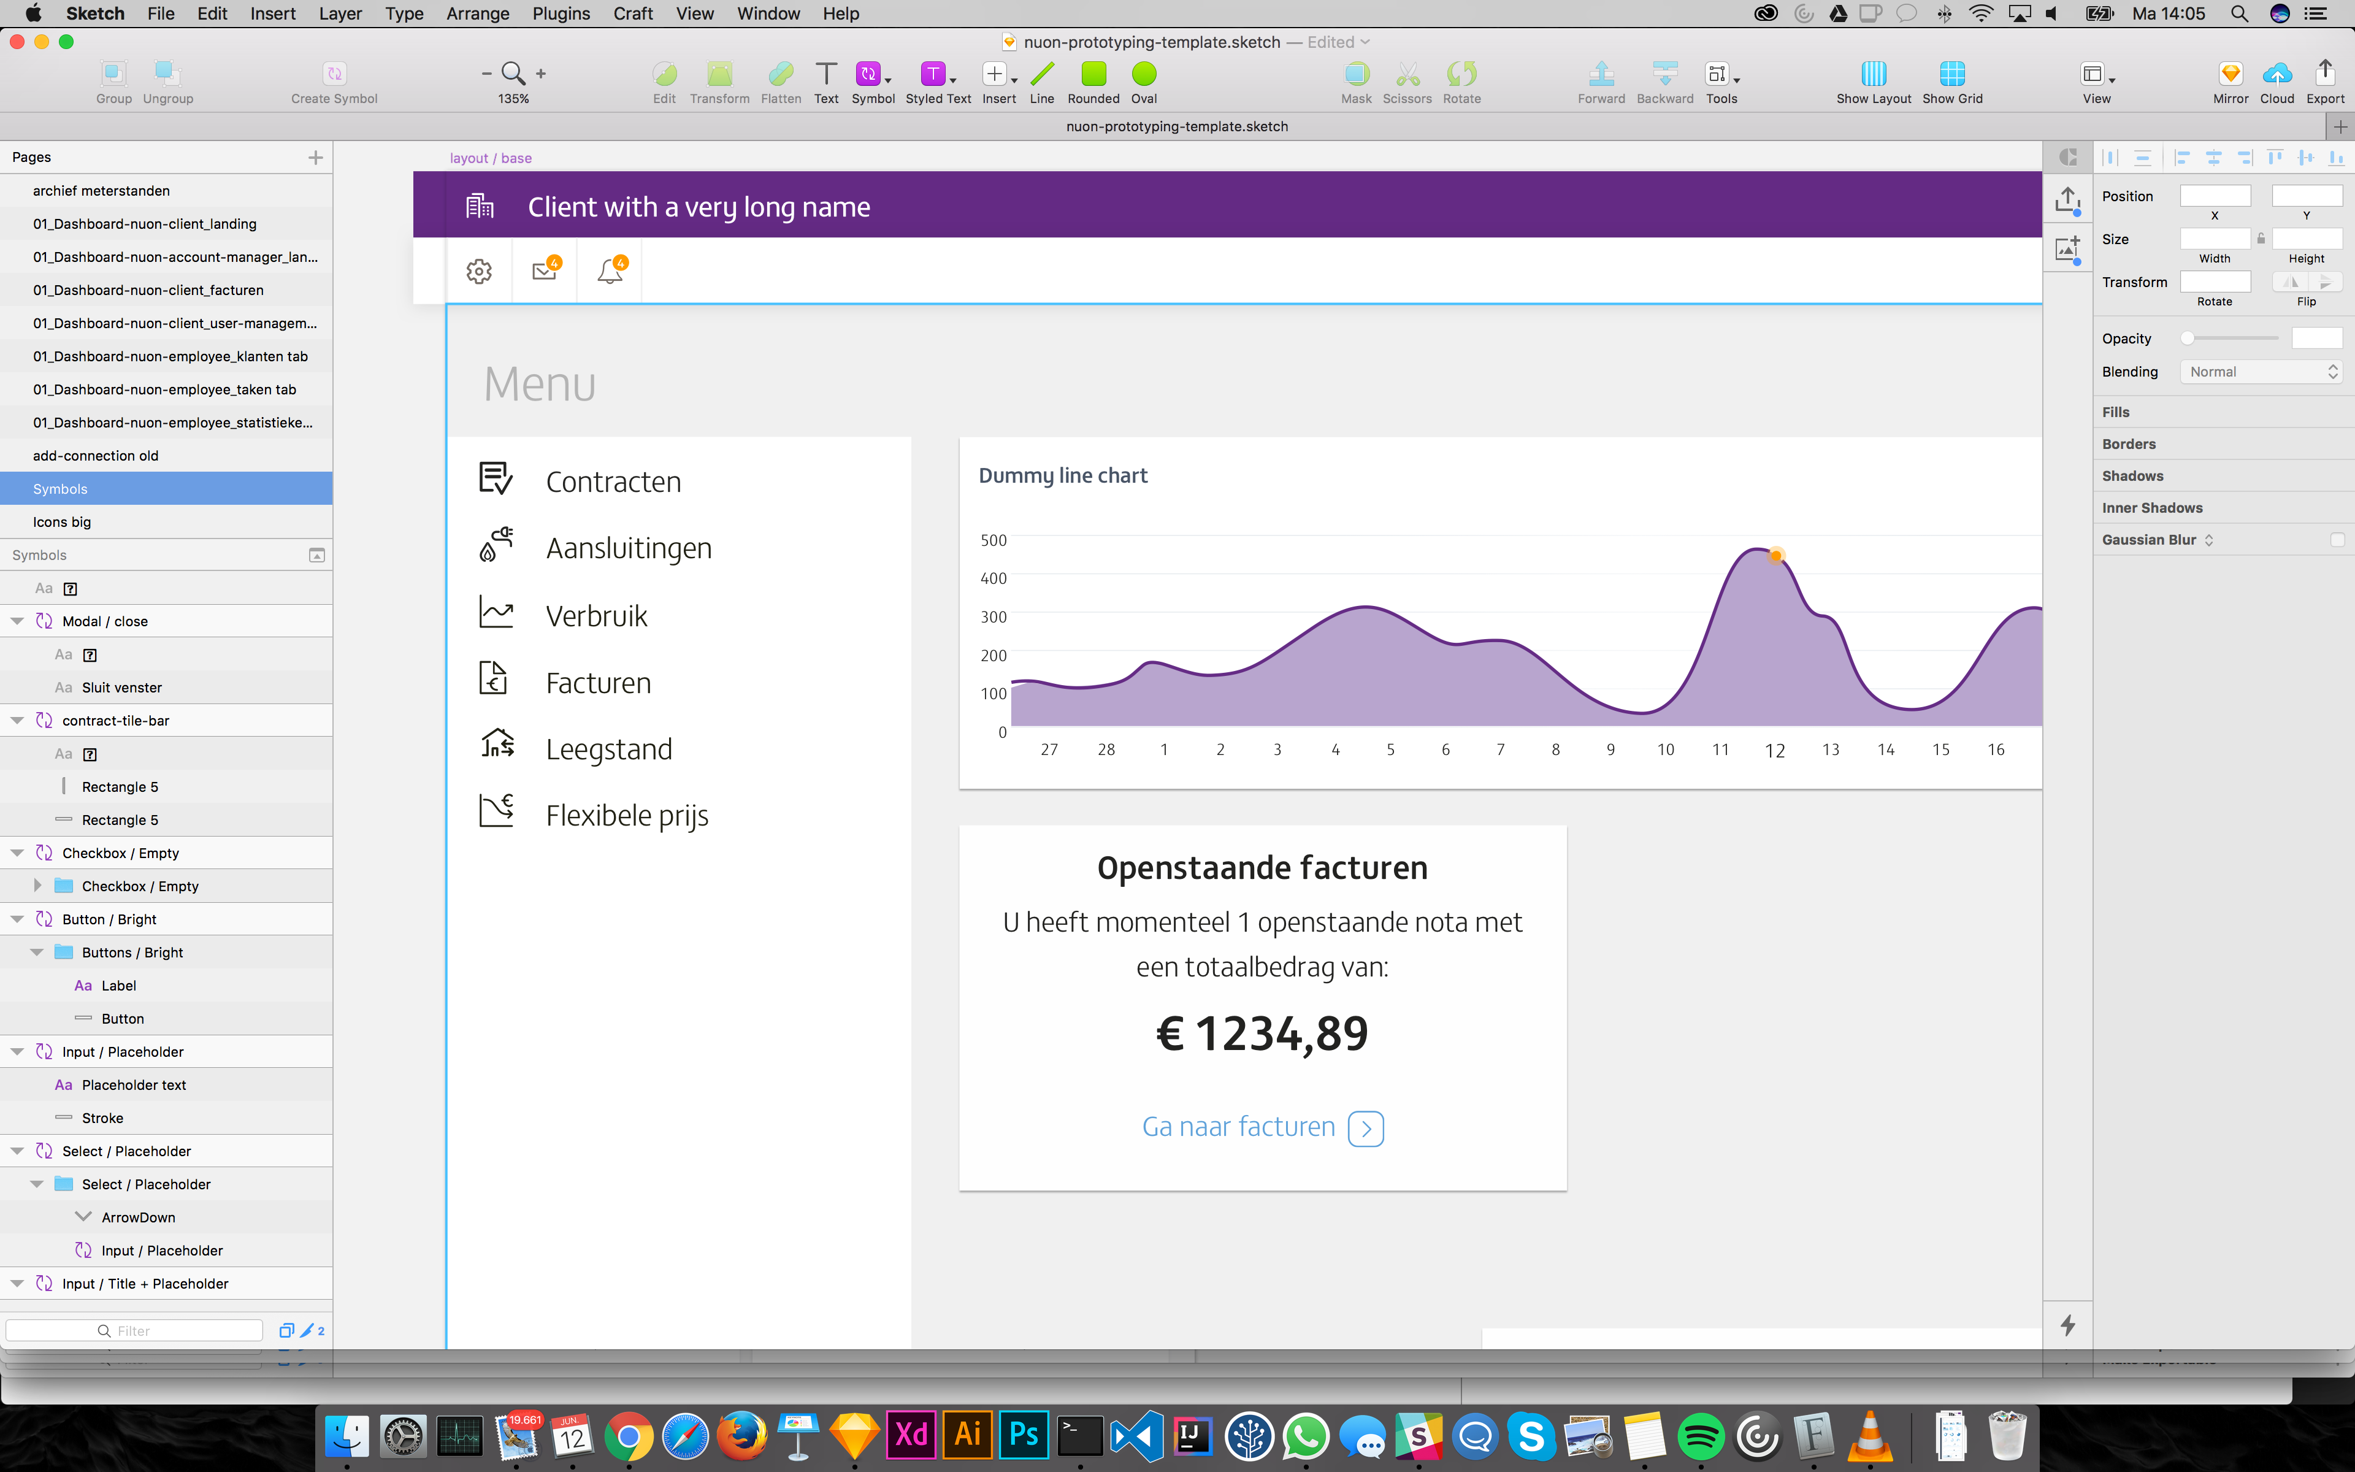2355x1472 pixels.
Task: Toggle Show Layout
Action: tap(1874, 74)
